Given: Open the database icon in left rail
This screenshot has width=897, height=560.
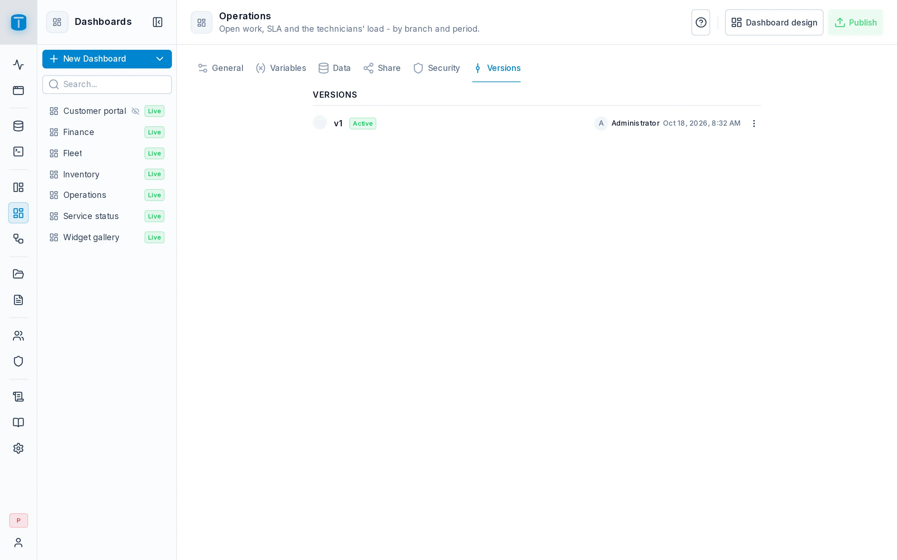Looking at the screenshot, I should [x=18, y=126].
